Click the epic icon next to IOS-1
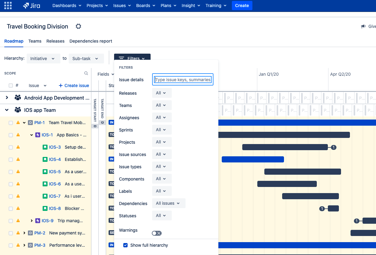The image size is (376, 255). click(x=37, y=135)
